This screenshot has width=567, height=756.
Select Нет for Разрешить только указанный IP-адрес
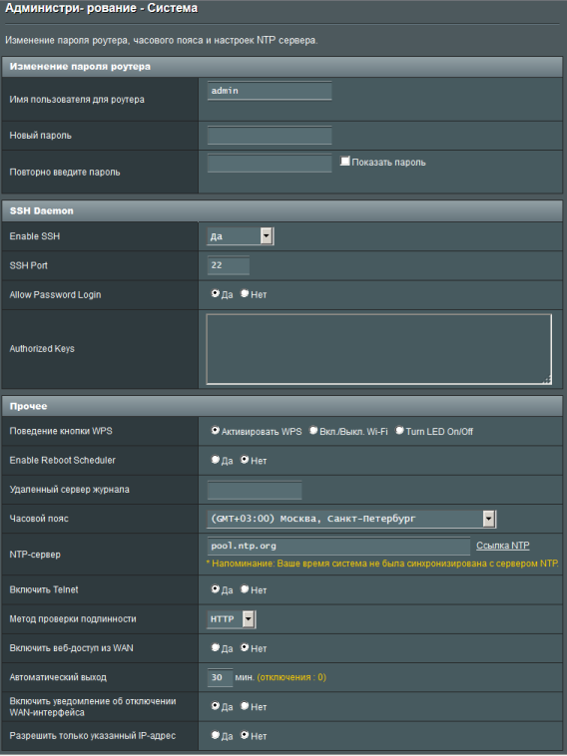coord(245,735)
